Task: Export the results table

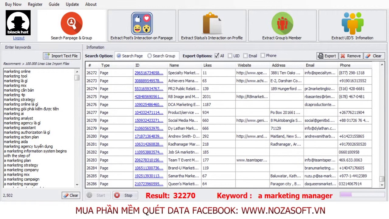Action: (x=327, y=56)
